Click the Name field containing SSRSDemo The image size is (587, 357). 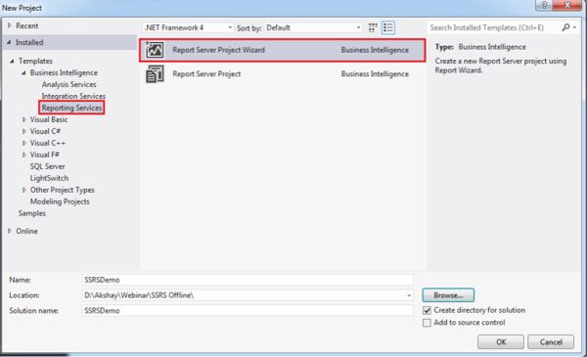point(248,280)
